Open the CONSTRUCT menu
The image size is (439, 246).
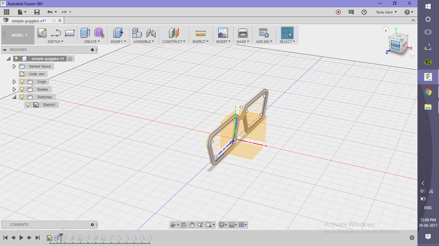[174, 42]
